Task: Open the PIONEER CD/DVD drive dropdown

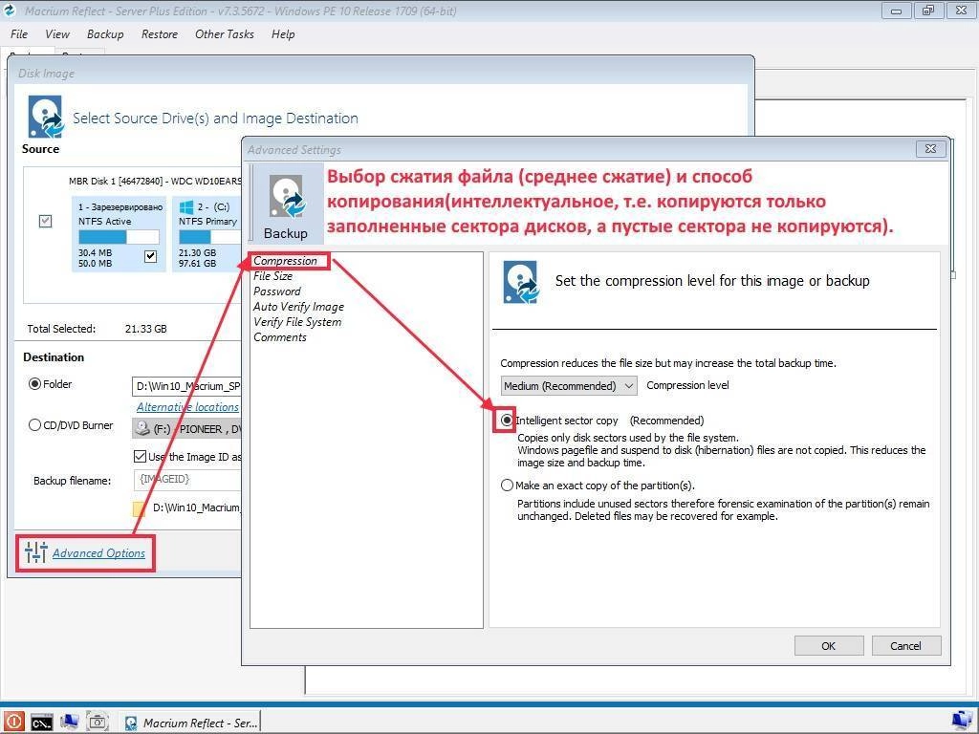Action: tap(186, 429)
